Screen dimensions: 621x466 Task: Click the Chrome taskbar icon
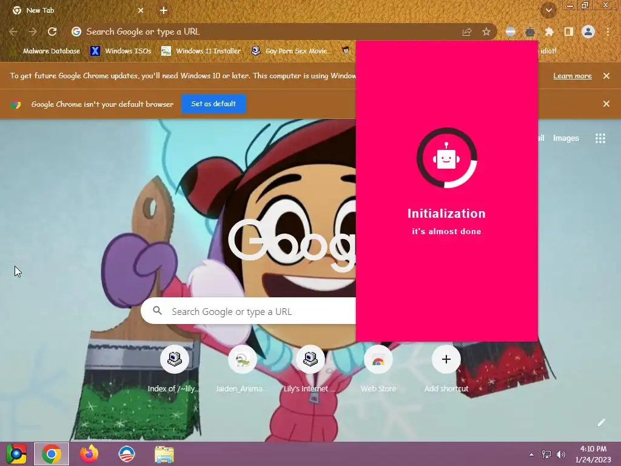click(52, 454)
